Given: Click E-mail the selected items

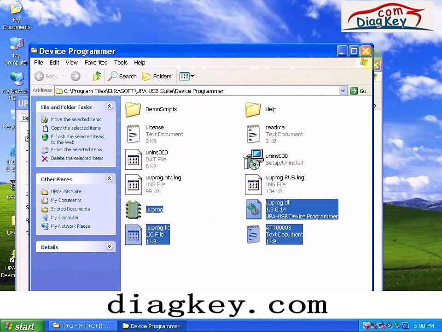Looking at the screenshot, I should coord(76,149).
